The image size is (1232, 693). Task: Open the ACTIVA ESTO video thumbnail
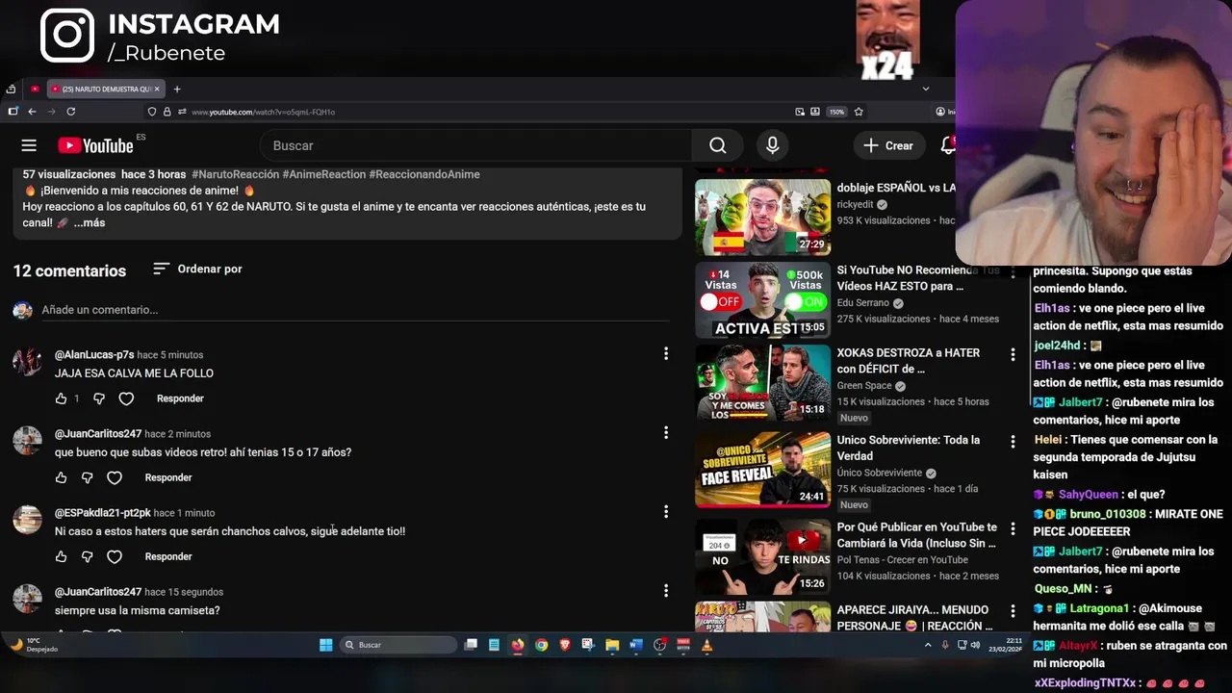pos(762,300)
